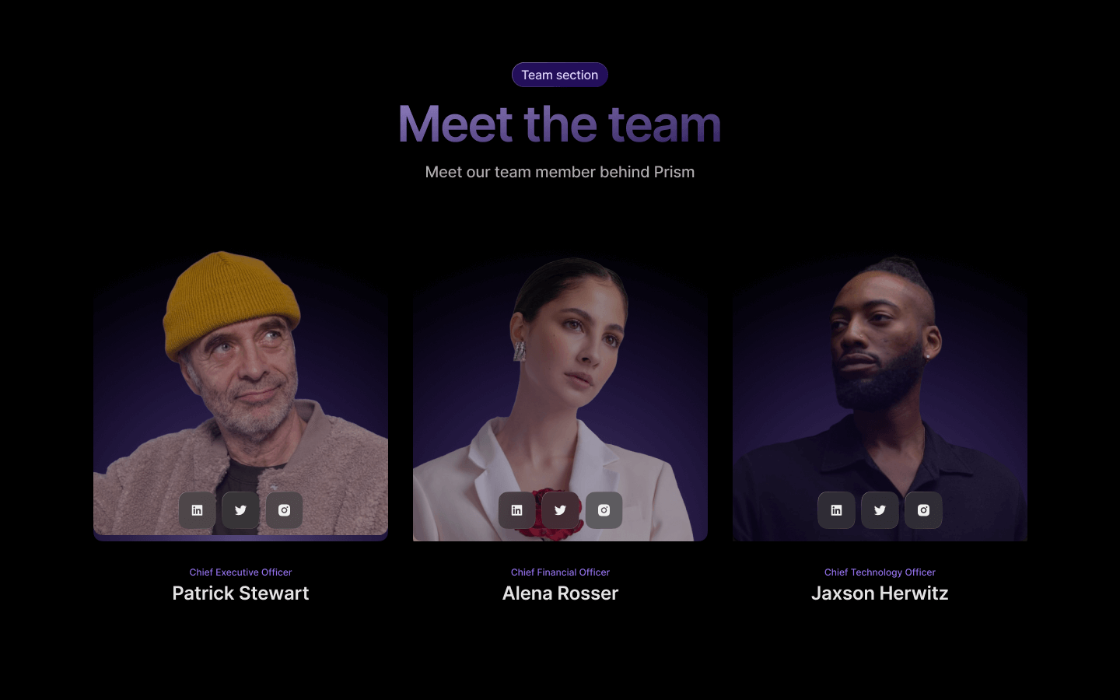Visit Jaxson Herwitz's Twitter icon
The image size is (1120, 700).
click(880, 510)
